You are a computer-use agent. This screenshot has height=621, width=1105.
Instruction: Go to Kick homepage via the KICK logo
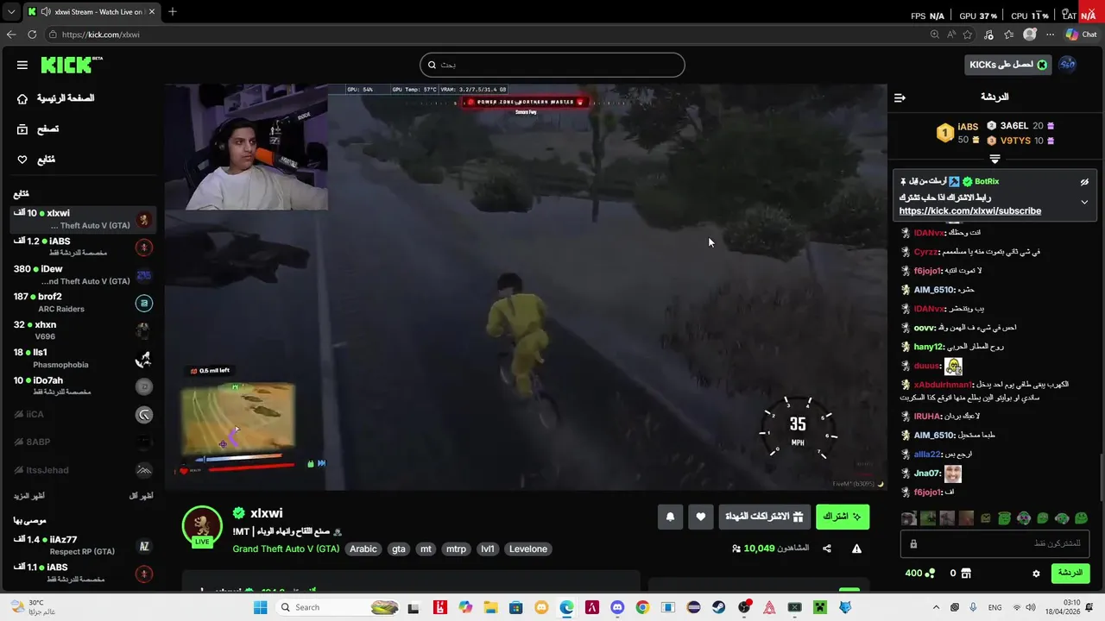click(x=71, y=65)
